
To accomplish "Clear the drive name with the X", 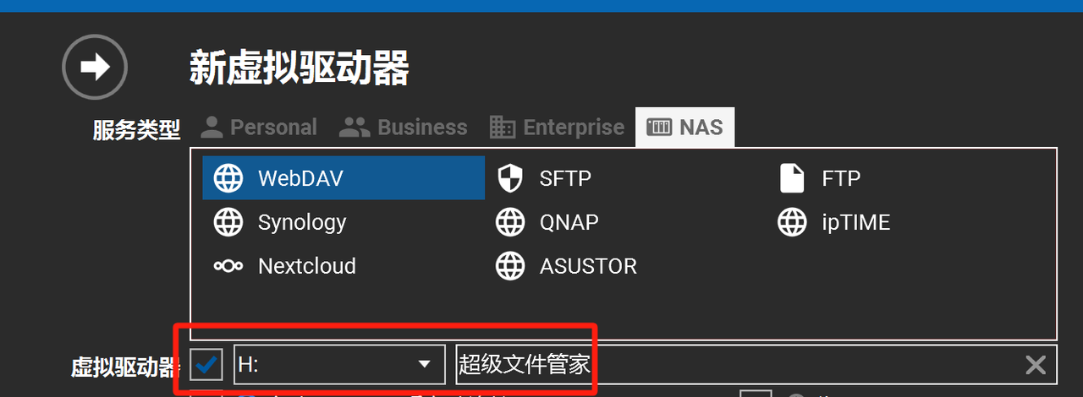I will tap(1036, 365).
